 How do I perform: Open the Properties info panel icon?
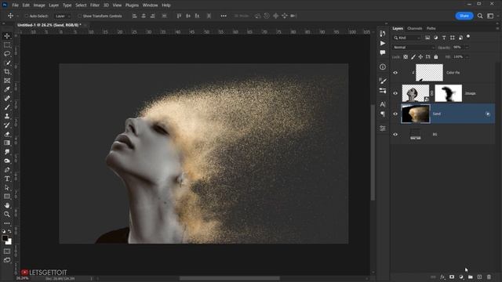(x=383, y=67)
